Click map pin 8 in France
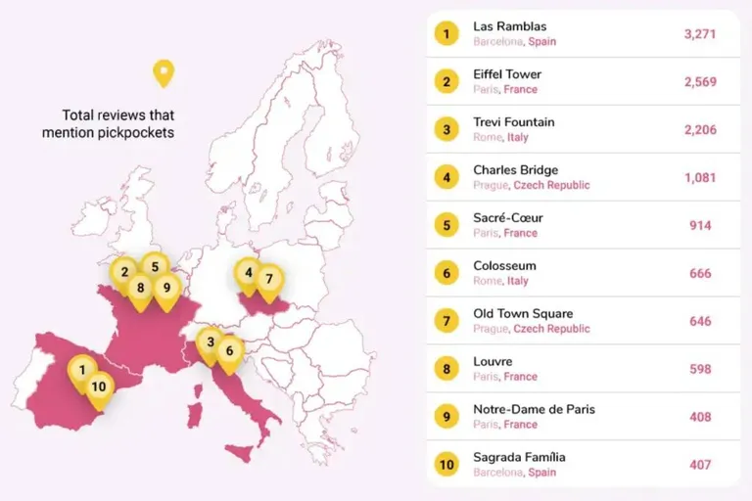 pos(141,289)
